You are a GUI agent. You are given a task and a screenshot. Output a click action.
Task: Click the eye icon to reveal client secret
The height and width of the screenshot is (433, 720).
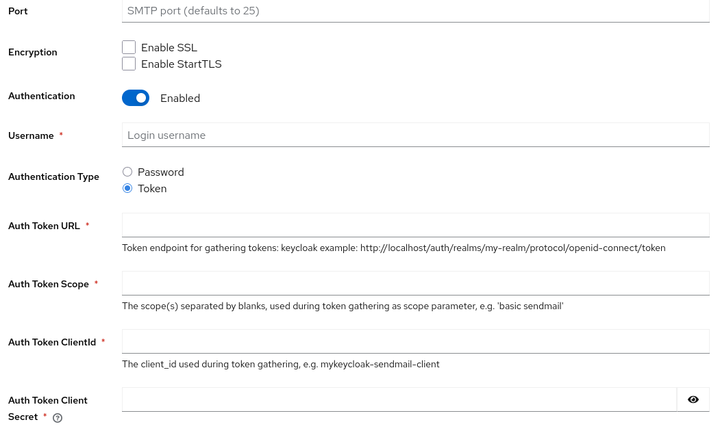click(693, 399)
